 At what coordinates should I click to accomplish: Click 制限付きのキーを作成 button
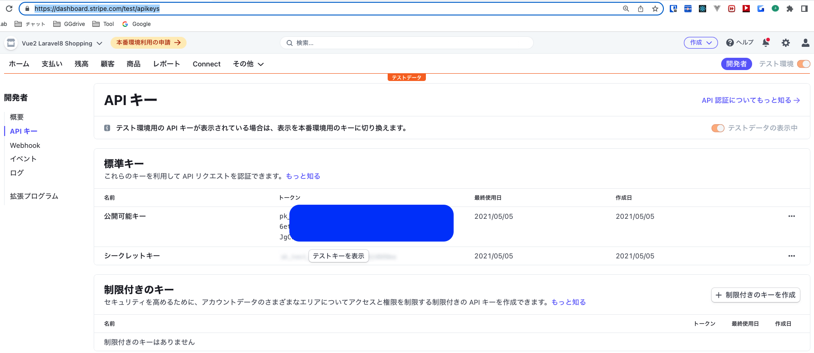pos(756,295)
